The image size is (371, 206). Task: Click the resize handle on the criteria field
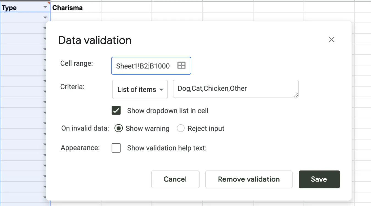[x=296, y=95]
